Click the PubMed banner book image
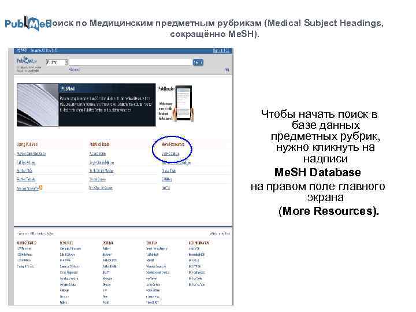Screen dimensions: 416x312 click(x=38, y=105)
